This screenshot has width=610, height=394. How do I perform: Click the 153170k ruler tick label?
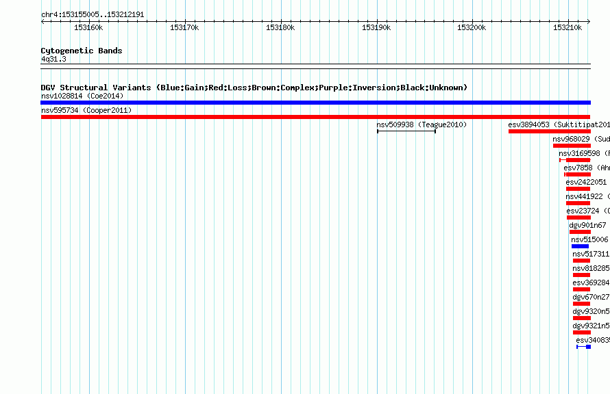click(x=184, y=27)
